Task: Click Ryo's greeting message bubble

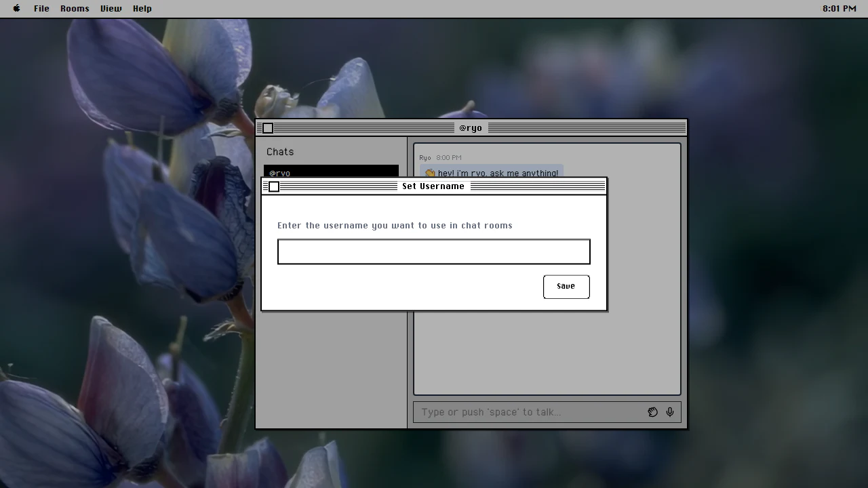Action: point(492,172)
